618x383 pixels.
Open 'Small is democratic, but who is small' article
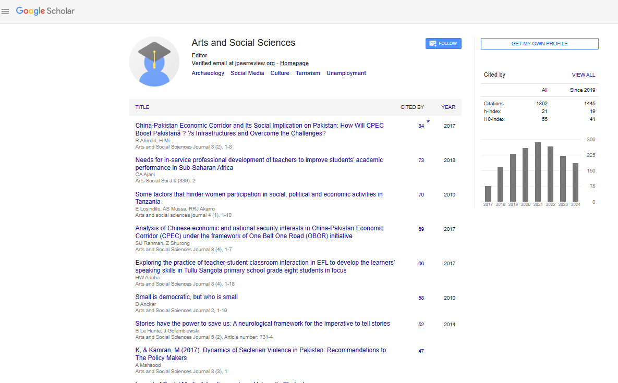(186, 297)
